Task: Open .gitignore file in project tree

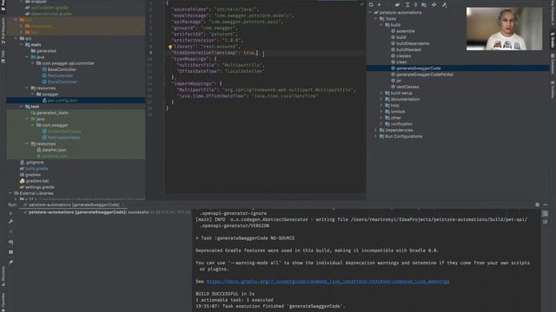Action: [35, 162]
